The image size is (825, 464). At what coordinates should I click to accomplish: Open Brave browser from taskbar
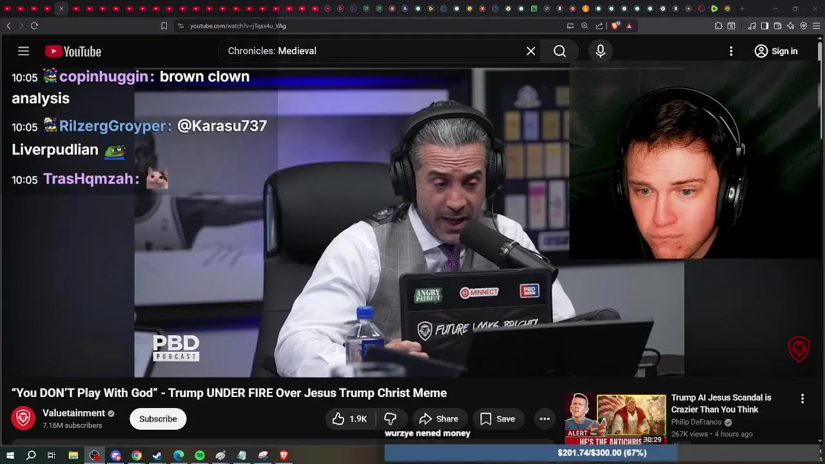(x=284, y=456)
